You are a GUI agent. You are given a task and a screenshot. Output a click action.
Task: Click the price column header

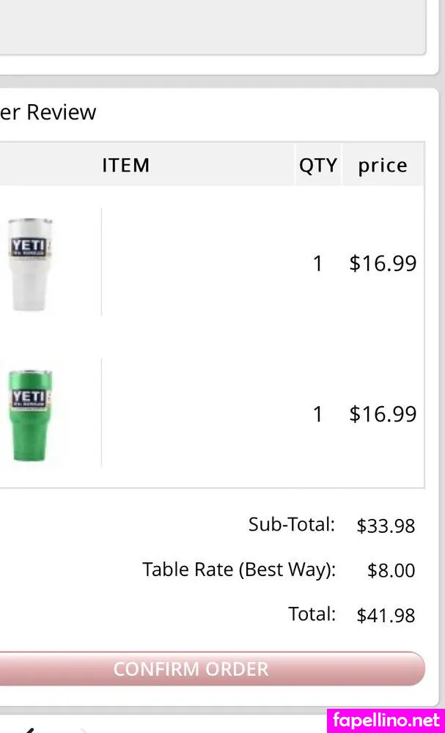pyautogui.click(x=383, y=166)
